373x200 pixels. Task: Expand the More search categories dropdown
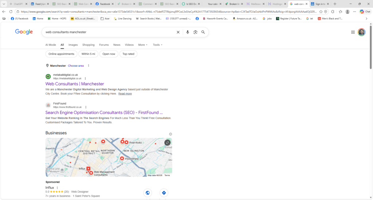tap(143, 45)
